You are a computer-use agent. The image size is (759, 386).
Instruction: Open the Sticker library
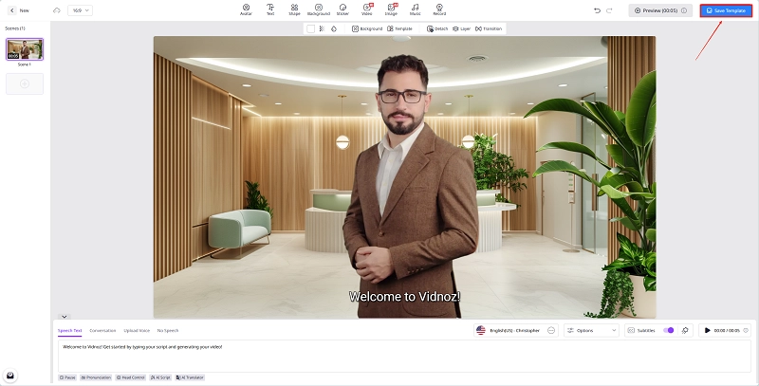pos(342,9)
